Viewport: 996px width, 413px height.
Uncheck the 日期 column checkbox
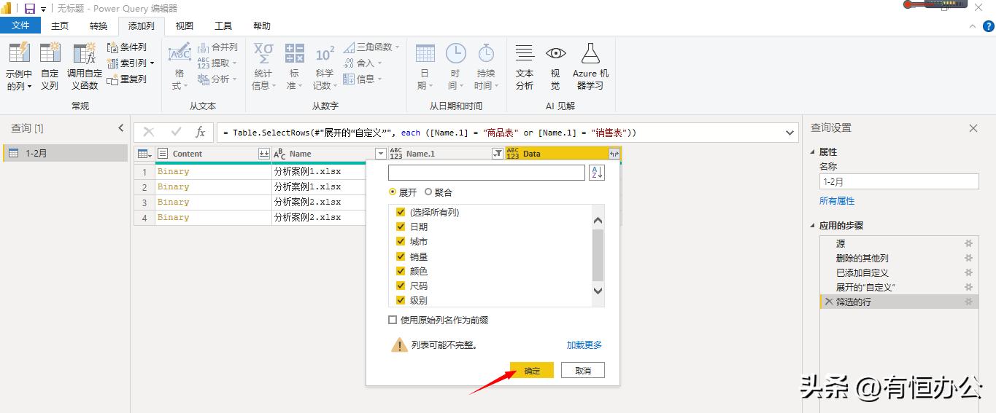pos(400,227)
